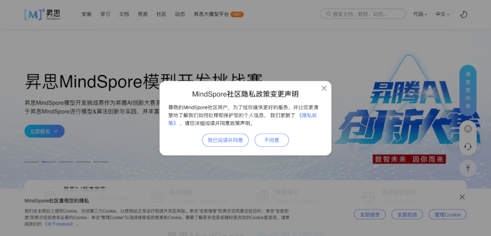Screen dimensions: 491x236
Task: Click 全部接受 cookie button
Action: [370, 214]
